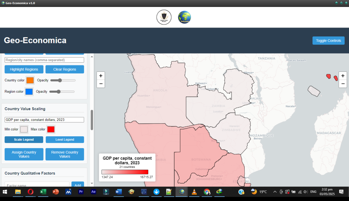Launch VLC media player from taskbar
349x201 pixels.
(x=194, y=192)
